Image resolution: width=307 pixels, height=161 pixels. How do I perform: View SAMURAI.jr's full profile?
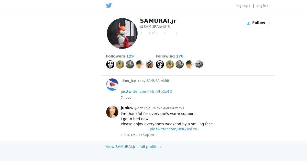[x=134, y=147]
